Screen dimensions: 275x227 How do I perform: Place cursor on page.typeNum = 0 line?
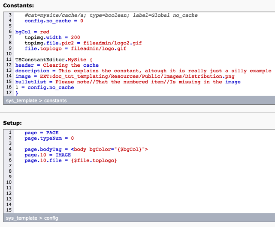[49, 138]
